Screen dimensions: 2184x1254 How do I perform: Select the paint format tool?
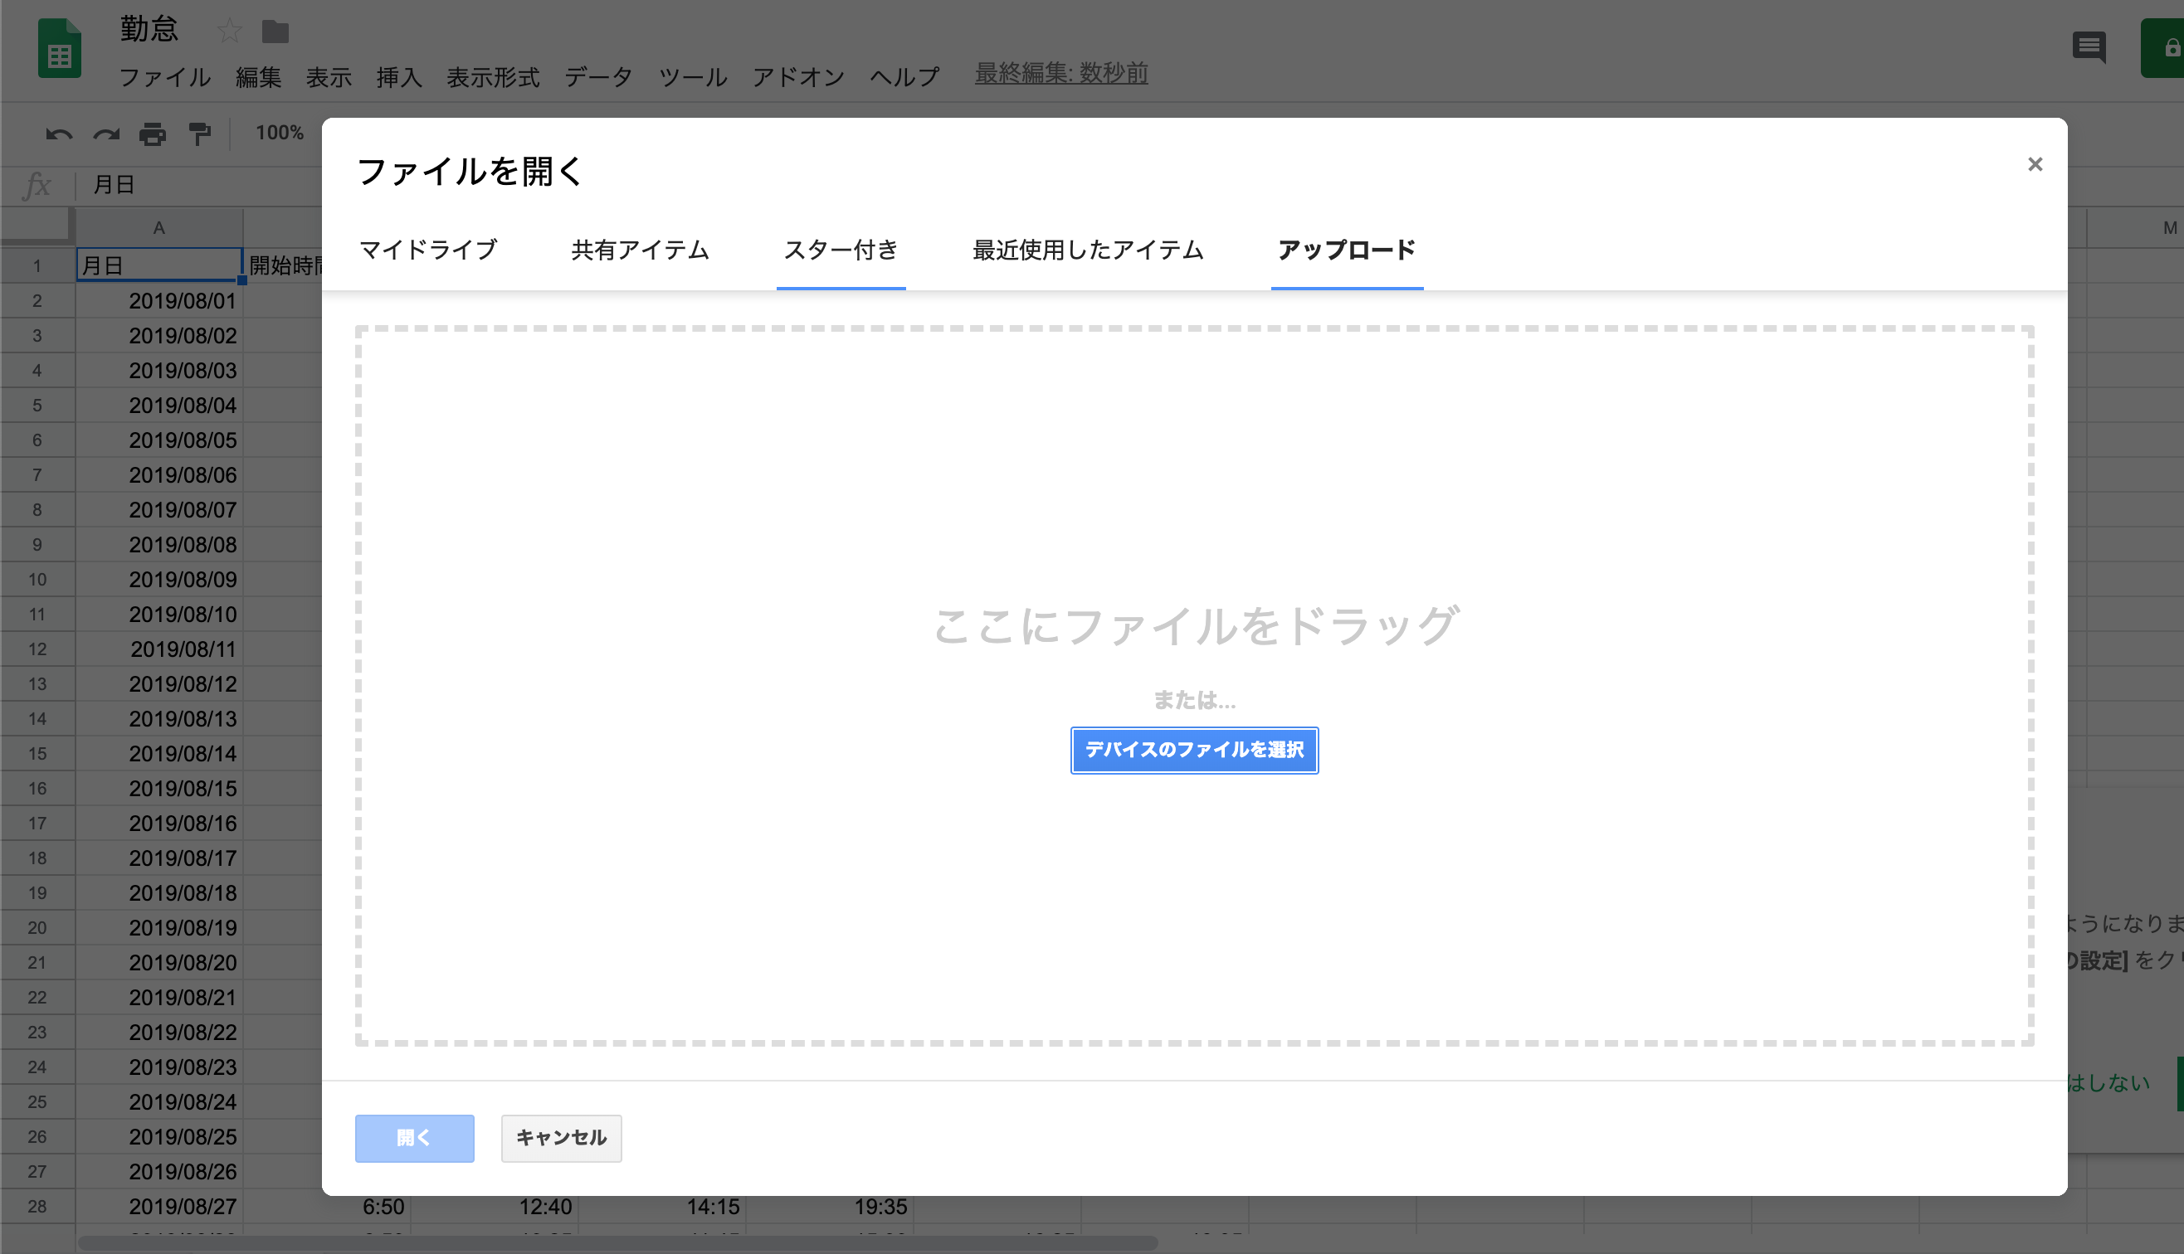(199, 134)
